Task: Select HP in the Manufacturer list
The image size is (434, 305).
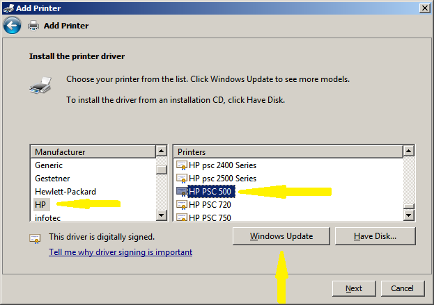Action: pos(40,205)
